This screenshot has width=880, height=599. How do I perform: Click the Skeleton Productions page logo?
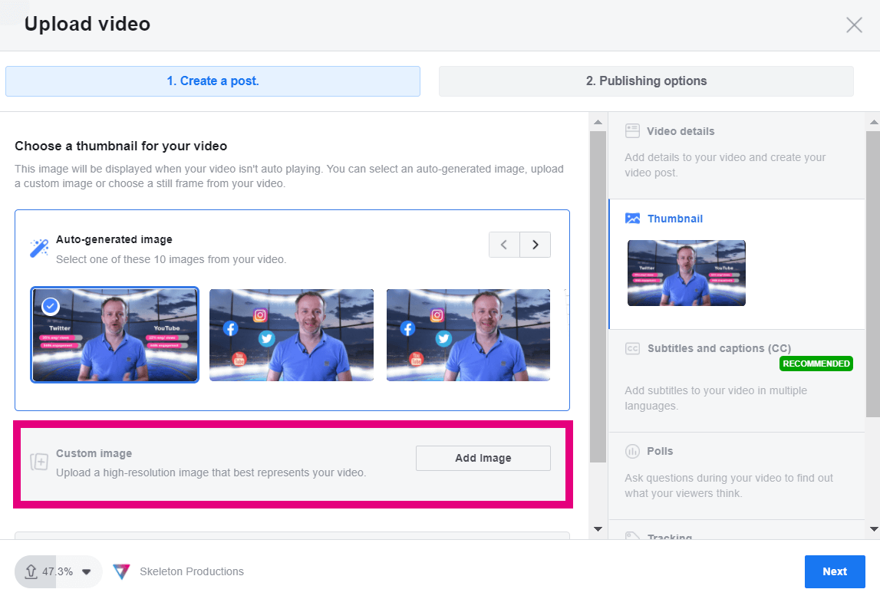coord(120,571)
